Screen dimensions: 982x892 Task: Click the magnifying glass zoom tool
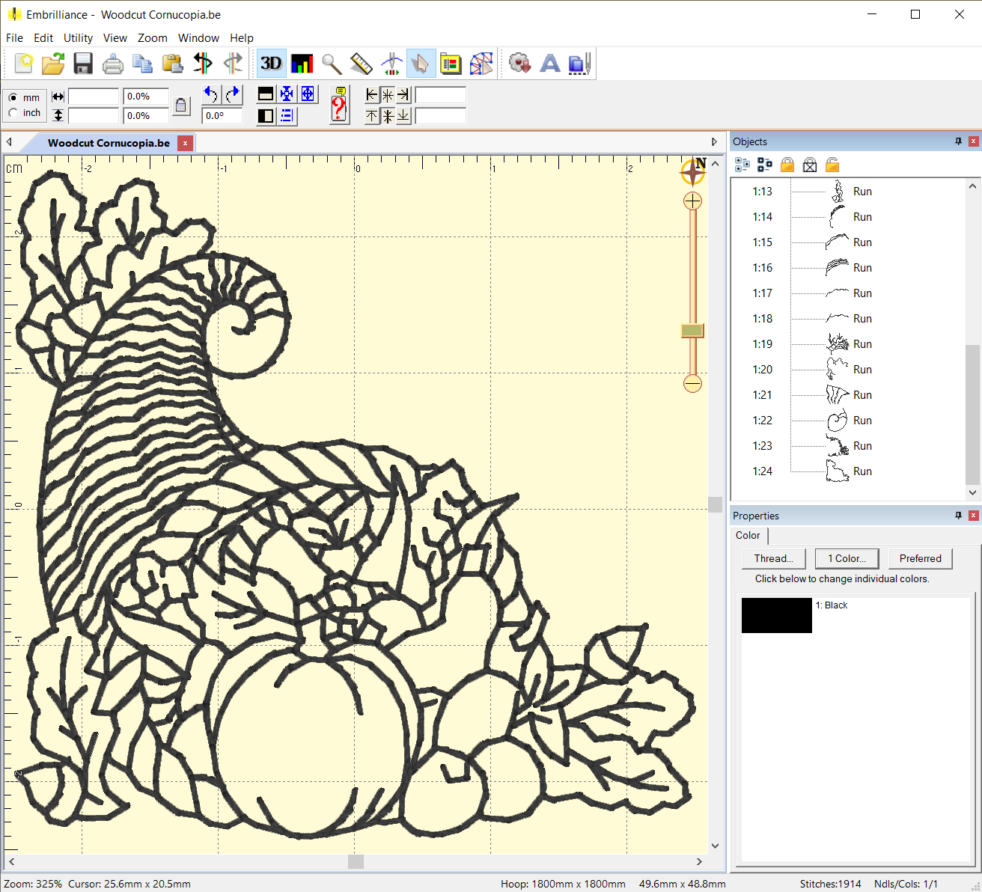pyautogui.click(x=332, y=64)
